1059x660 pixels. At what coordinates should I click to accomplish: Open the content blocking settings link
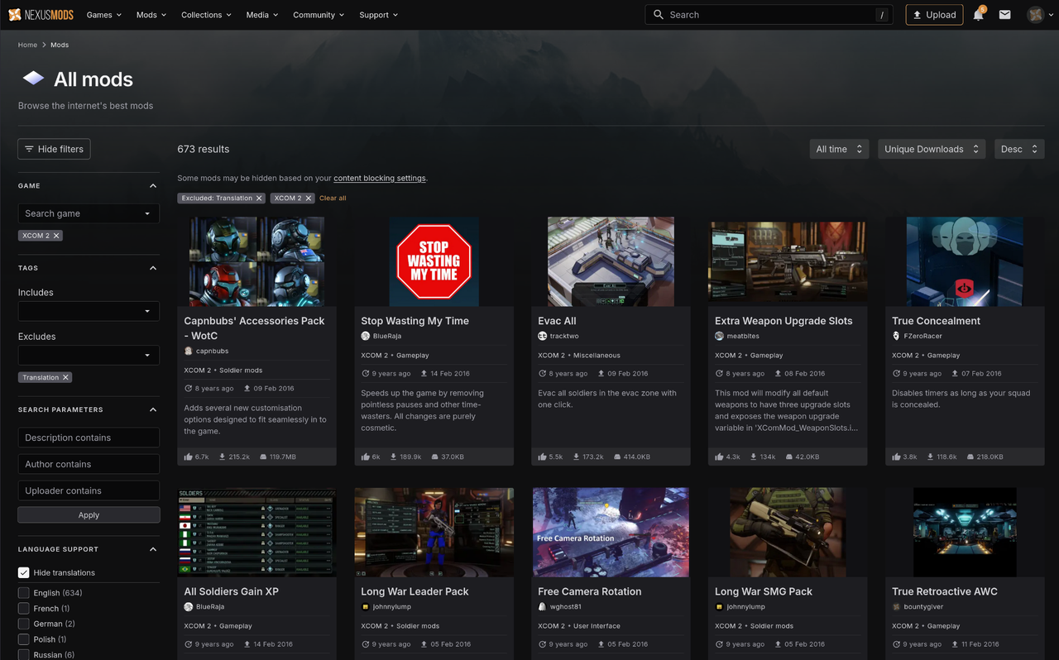click(x=380, y=178)
